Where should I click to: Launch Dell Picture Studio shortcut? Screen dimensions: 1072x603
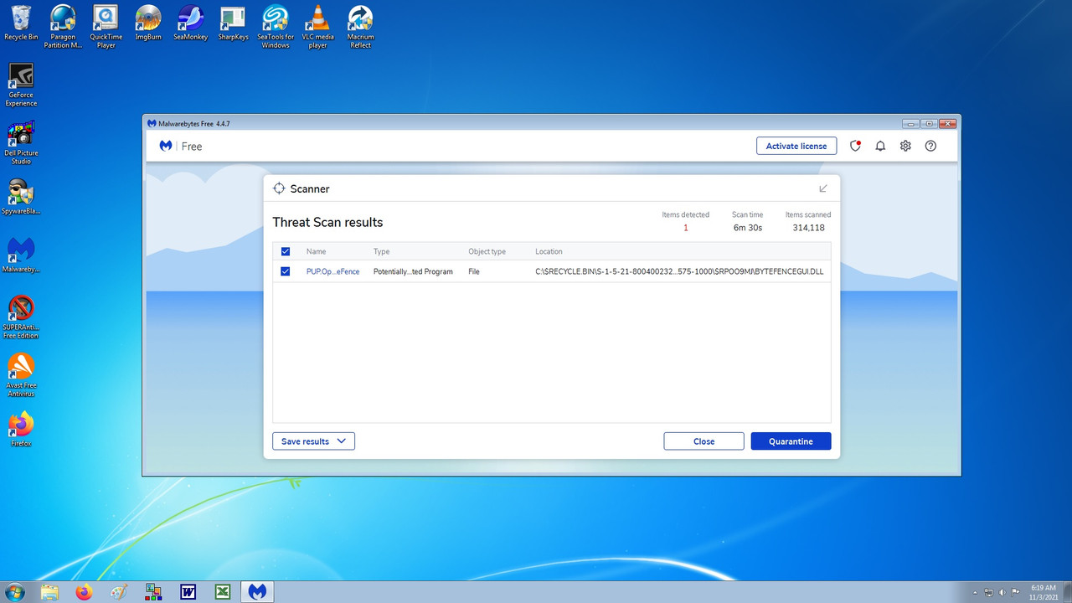tap(21, 142)
